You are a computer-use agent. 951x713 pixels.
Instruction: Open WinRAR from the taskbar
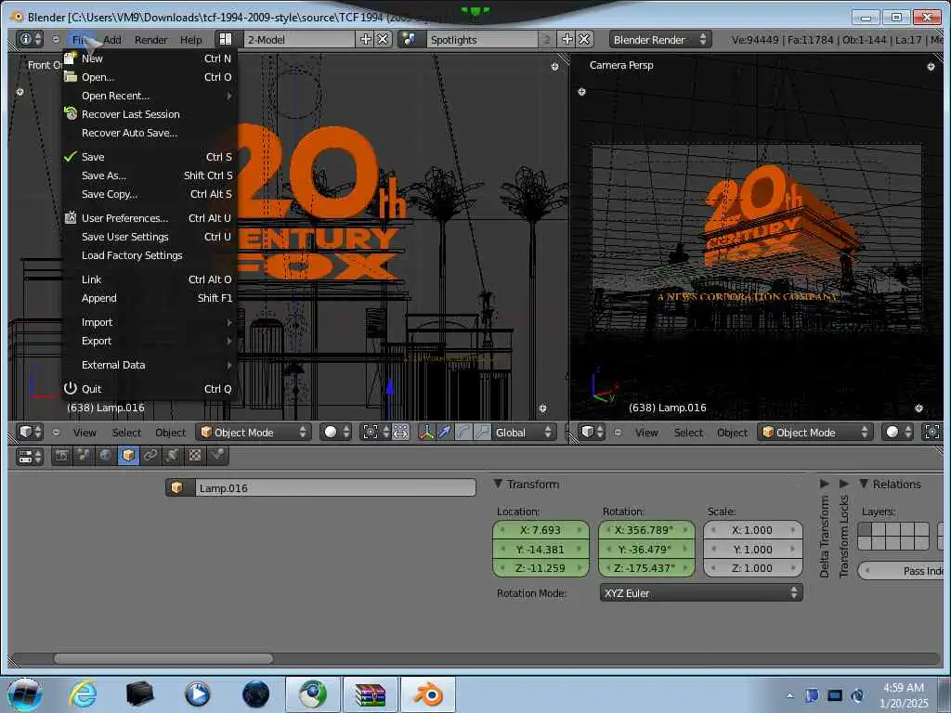pyautogui.click(x=371, y=694)
